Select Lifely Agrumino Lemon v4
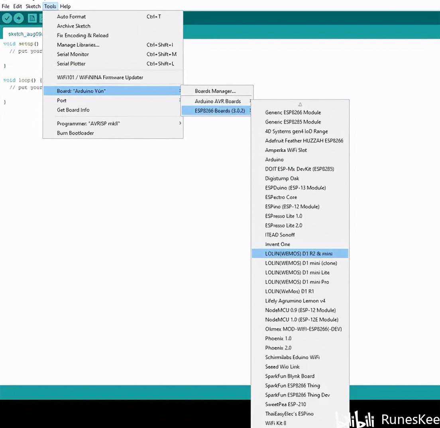Viewport: 440px width, 428px height. tap(300, 300)
